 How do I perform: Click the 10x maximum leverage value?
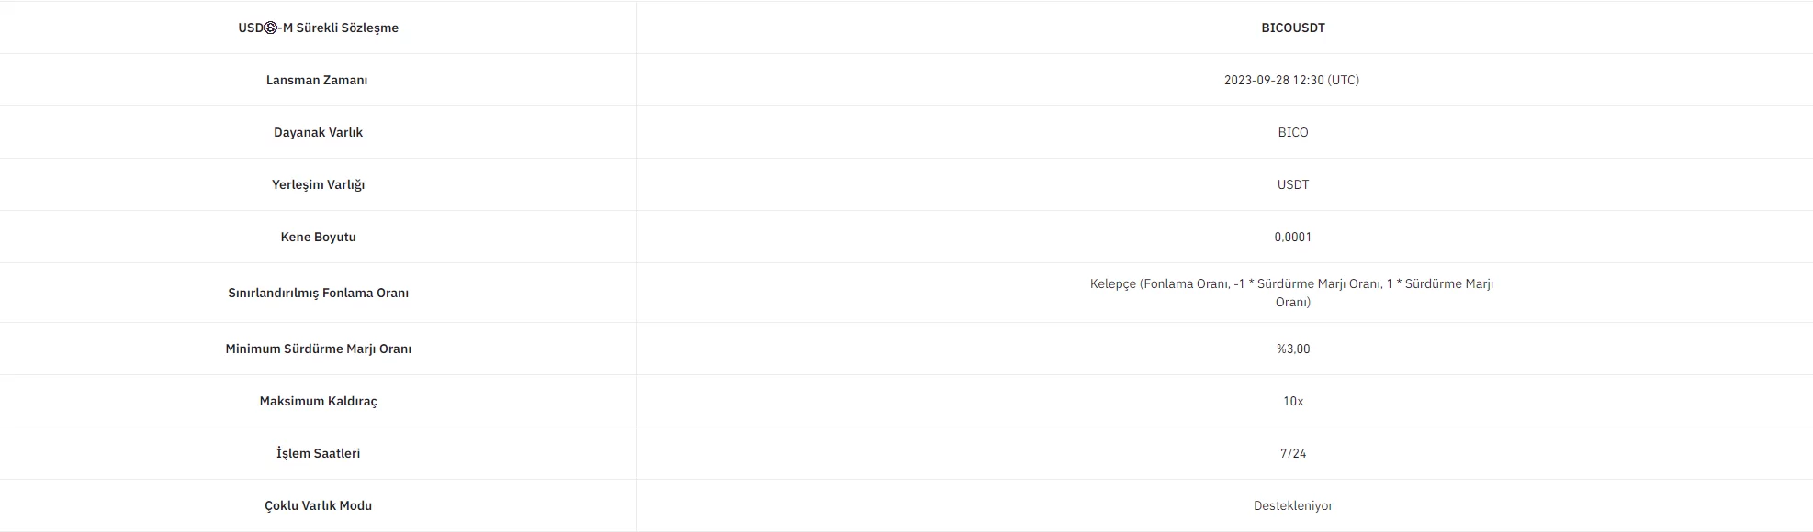pyautogui.click(x=1292, y=401)
